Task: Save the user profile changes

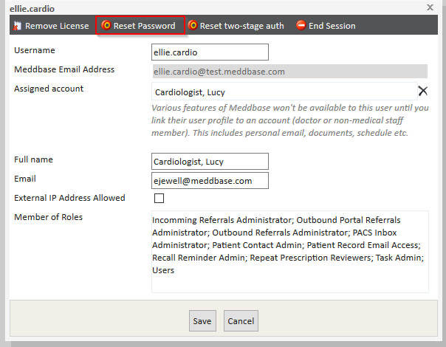Action: [202, 321]
